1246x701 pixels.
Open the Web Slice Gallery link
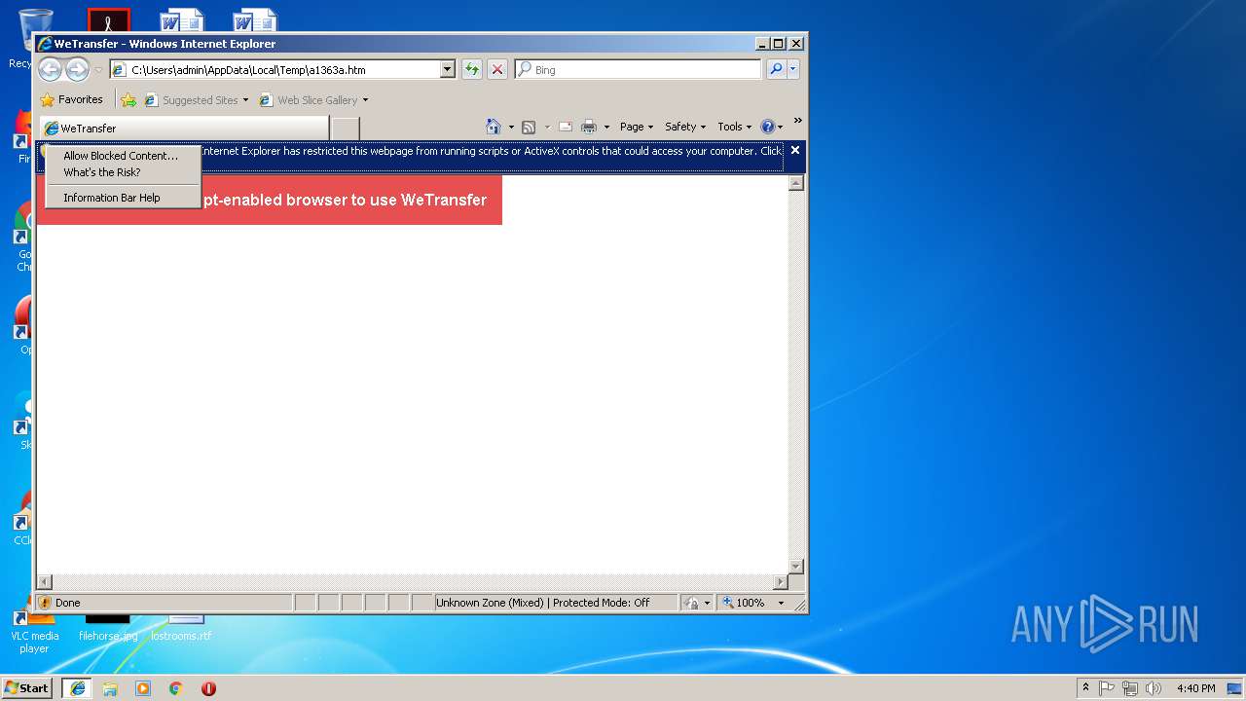click(313, 100)
